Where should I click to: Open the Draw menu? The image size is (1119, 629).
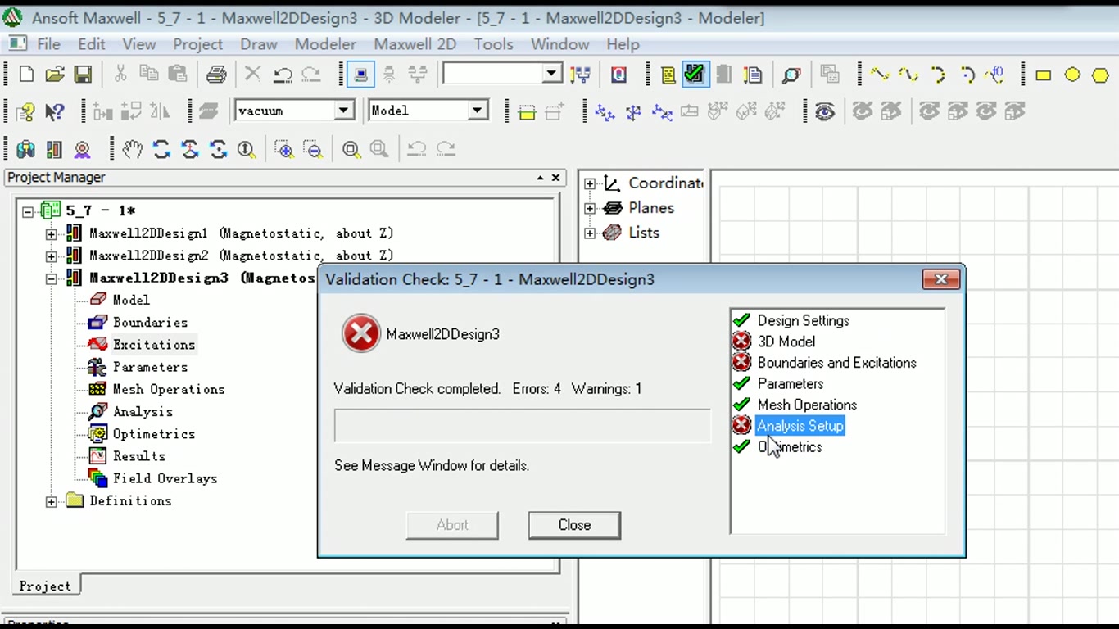click(258, 44)
